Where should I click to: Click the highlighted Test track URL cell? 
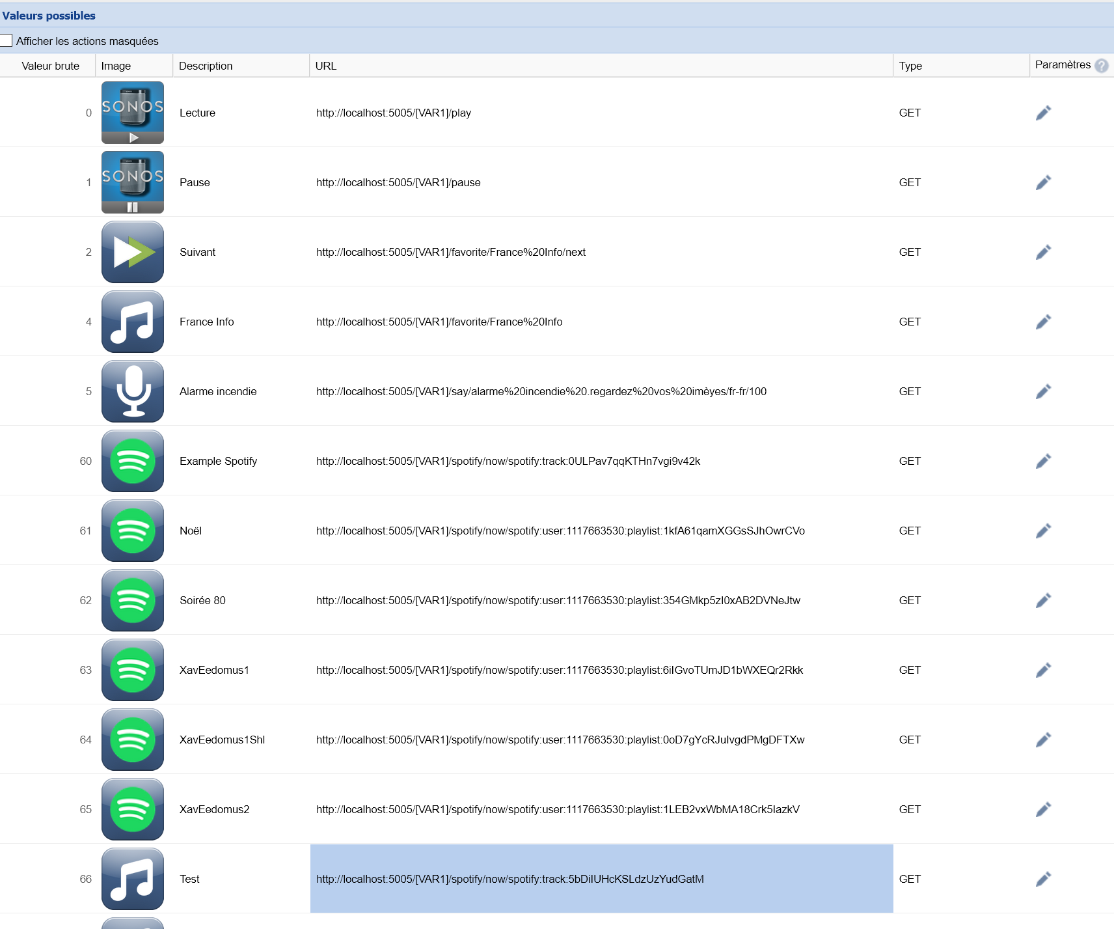point(601,879)
